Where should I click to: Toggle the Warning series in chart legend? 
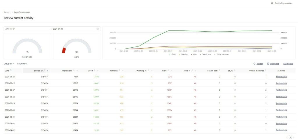pos(184,54)
